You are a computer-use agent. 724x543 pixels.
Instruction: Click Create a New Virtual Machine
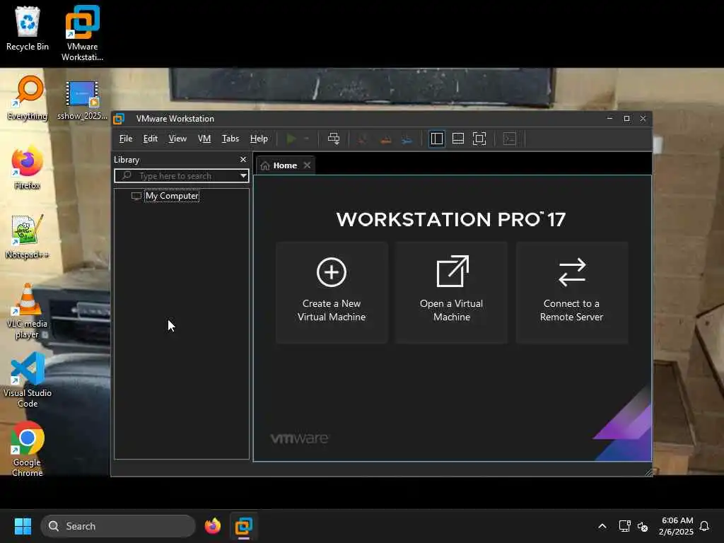(x=332, y=292)
